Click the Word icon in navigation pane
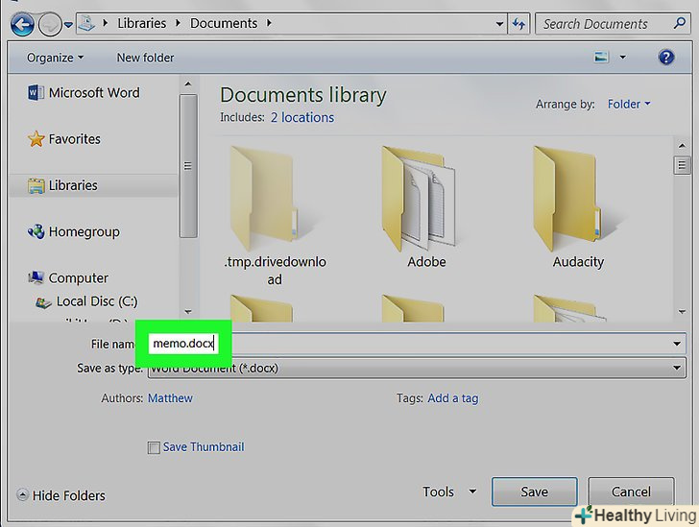 click(36, 93)
